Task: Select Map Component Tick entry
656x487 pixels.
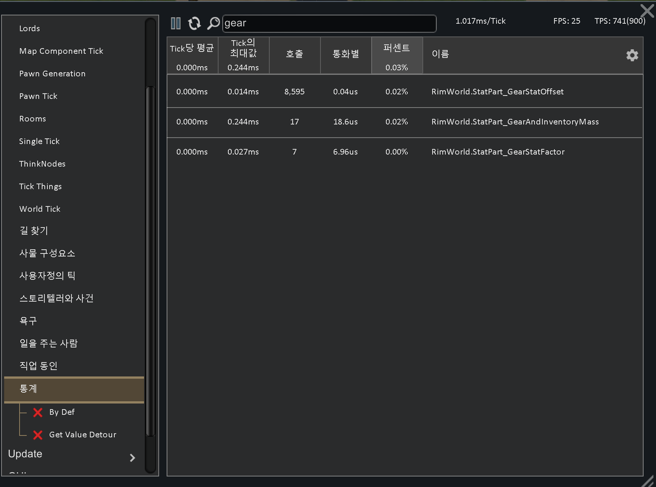Action: (x=61, y=51)
